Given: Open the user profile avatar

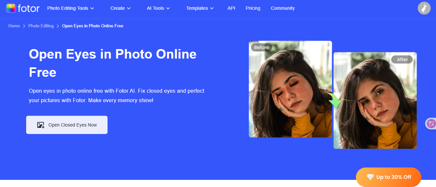Looking at the screenshot, I should (x=424, y=8).
